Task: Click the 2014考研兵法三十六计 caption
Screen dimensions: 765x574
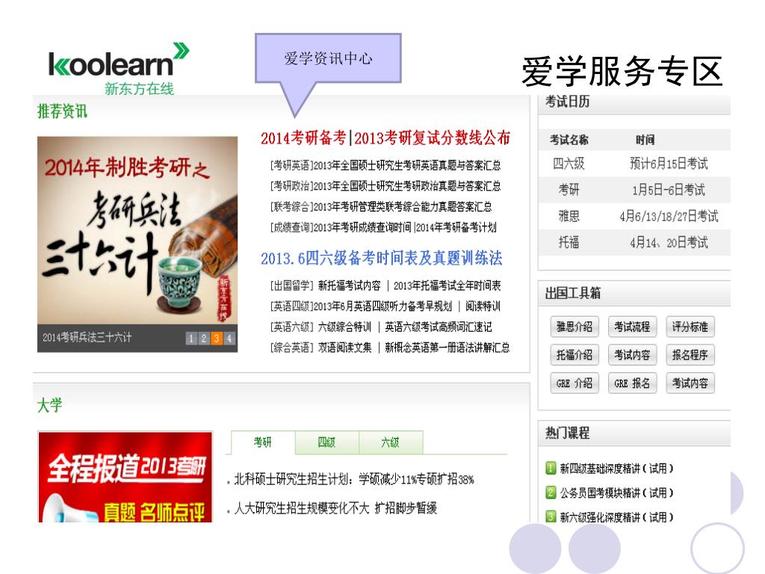Action: (87, 337)
